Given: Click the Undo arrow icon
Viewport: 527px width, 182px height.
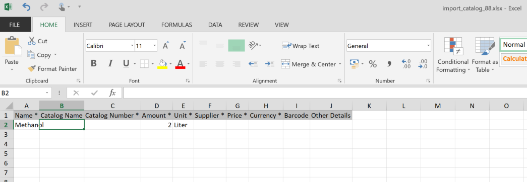Looking at the screenshot, I should point(26,7).
